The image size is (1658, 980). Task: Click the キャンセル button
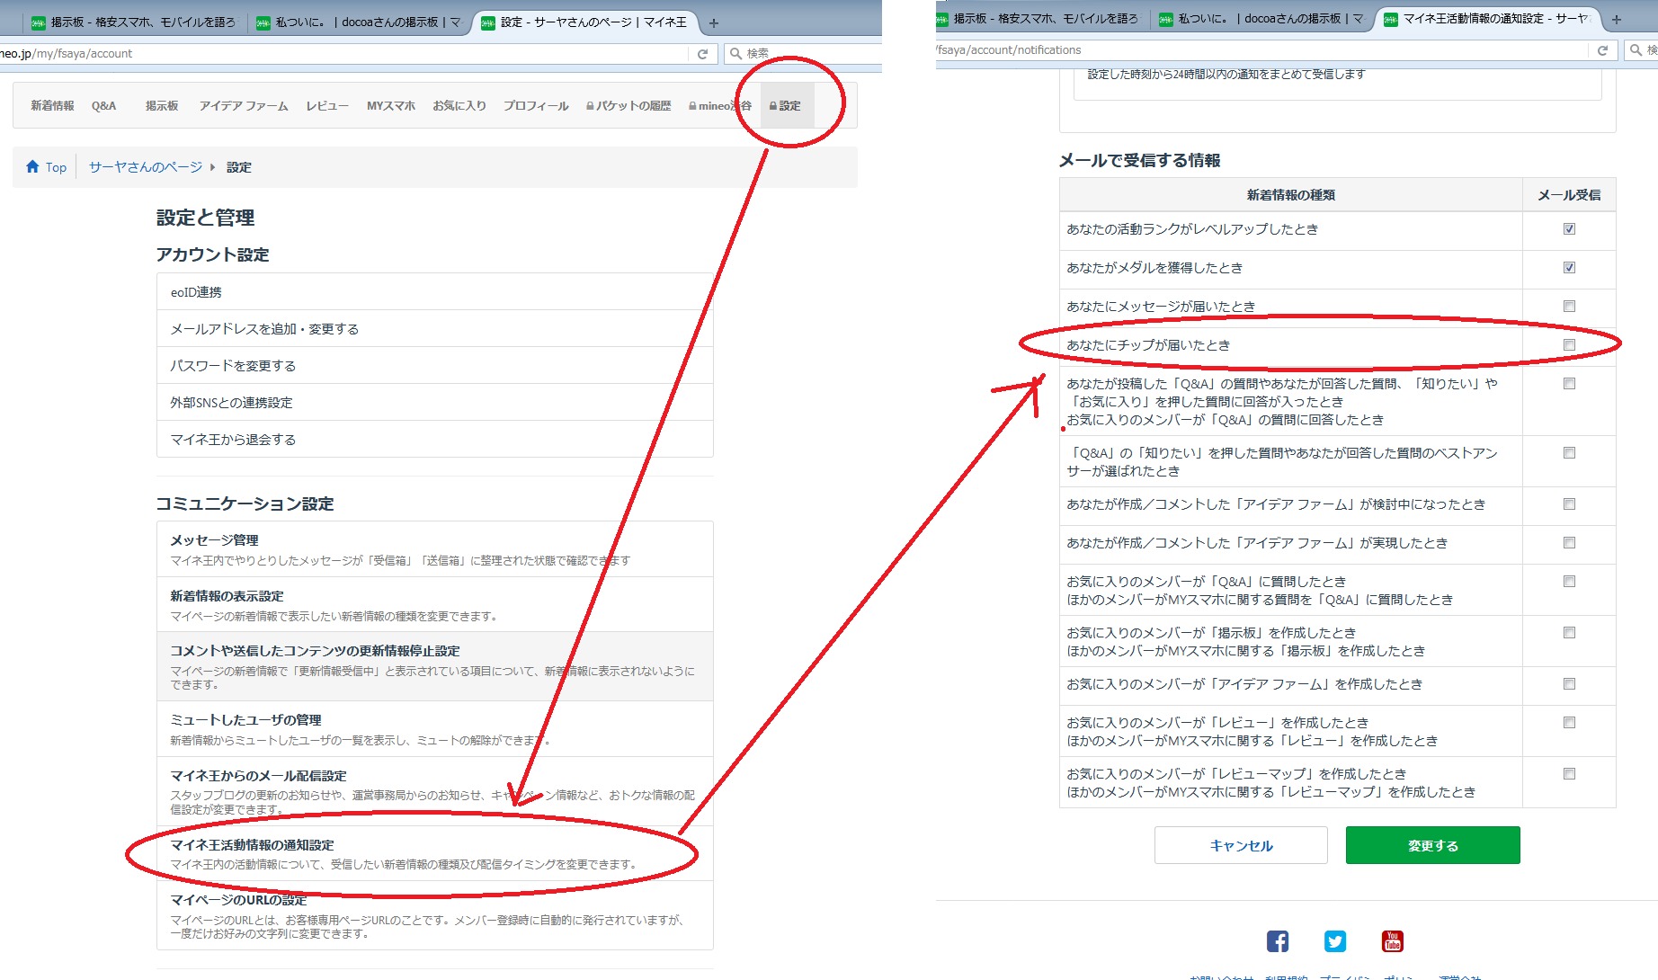pos(1241,845)
